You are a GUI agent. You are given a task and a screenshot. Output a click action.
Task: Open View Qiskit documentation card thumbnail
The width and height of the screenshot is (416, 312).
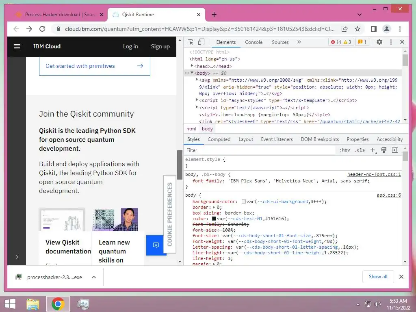point(62,219)
